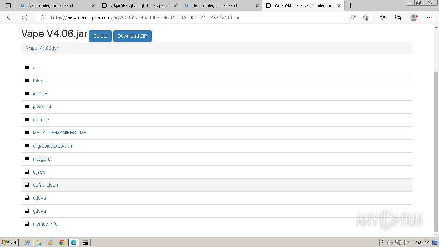The height and width of the screenshot is (247, 439).
Task: Open a new browser tab
Action: 350,5
